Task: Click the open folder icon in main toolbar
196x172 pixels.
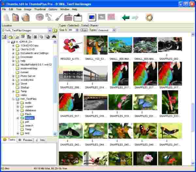Action: coord(15,17)
